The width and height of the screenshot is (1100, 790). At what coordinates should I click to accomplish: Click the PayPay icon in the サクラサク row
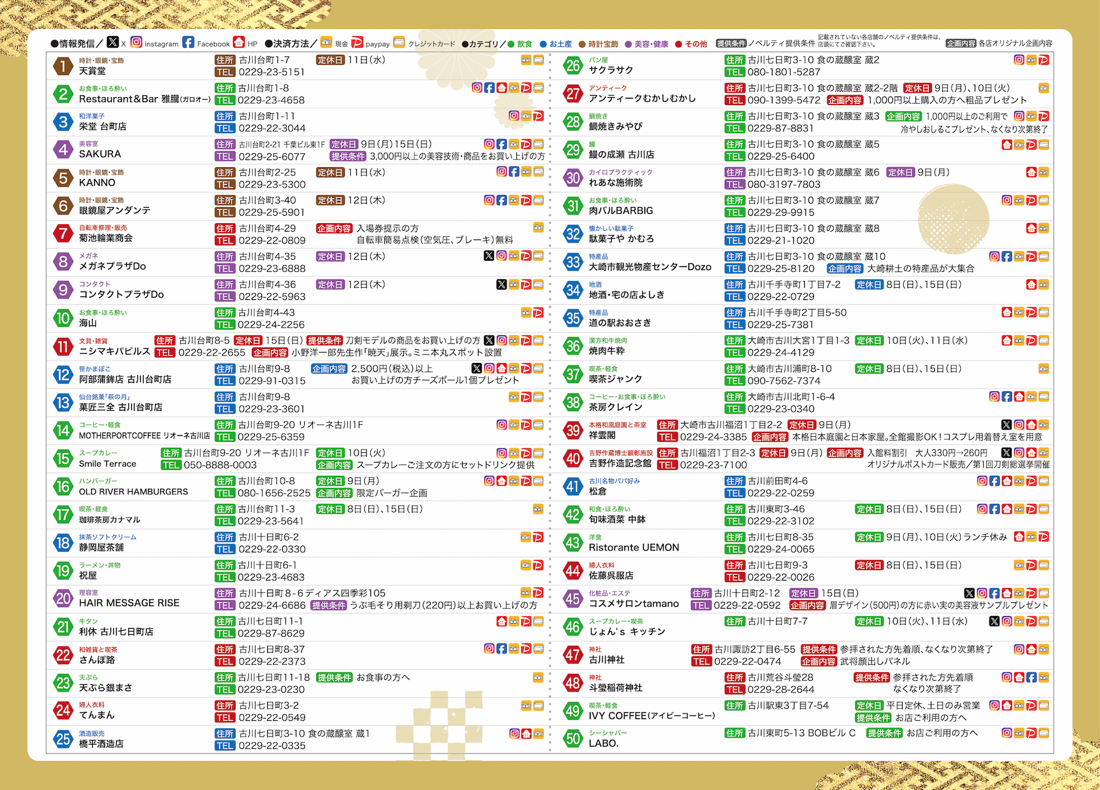coord(1044,59)
